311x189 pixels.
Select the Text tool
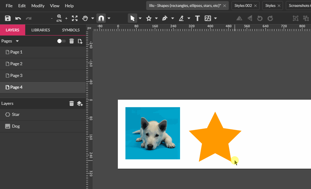tap(197, 18)
